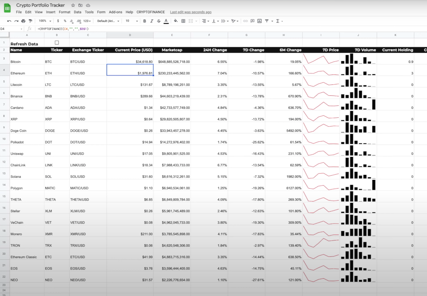Select the Monero ticker XMR cell

coord(57,231)
